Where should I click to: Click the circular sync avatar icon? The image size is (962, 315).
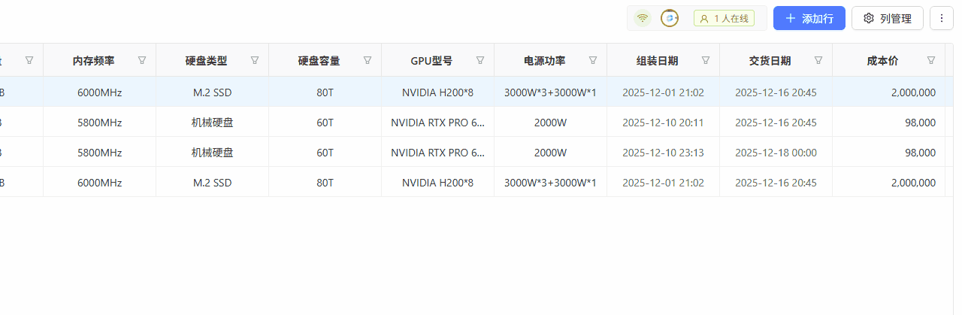[x=670, y=18]
